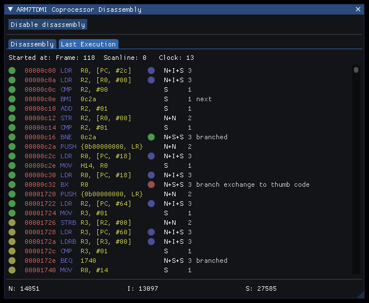Image resolution: width=369 pixels, height=303 pixels.
Task: Click green status dot beside address 00000c0c
Action: (x=12, y=89)
